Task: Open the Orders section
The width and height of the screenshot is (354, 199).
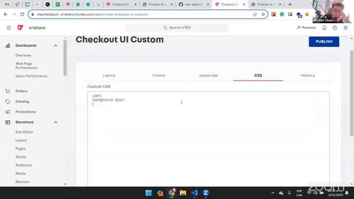Action: [21, 91]
